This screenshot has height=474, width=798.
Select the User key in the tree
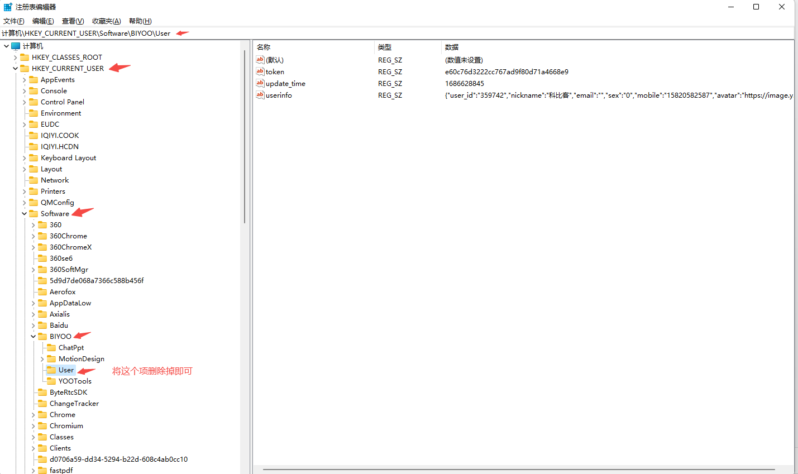click(66, 370)
